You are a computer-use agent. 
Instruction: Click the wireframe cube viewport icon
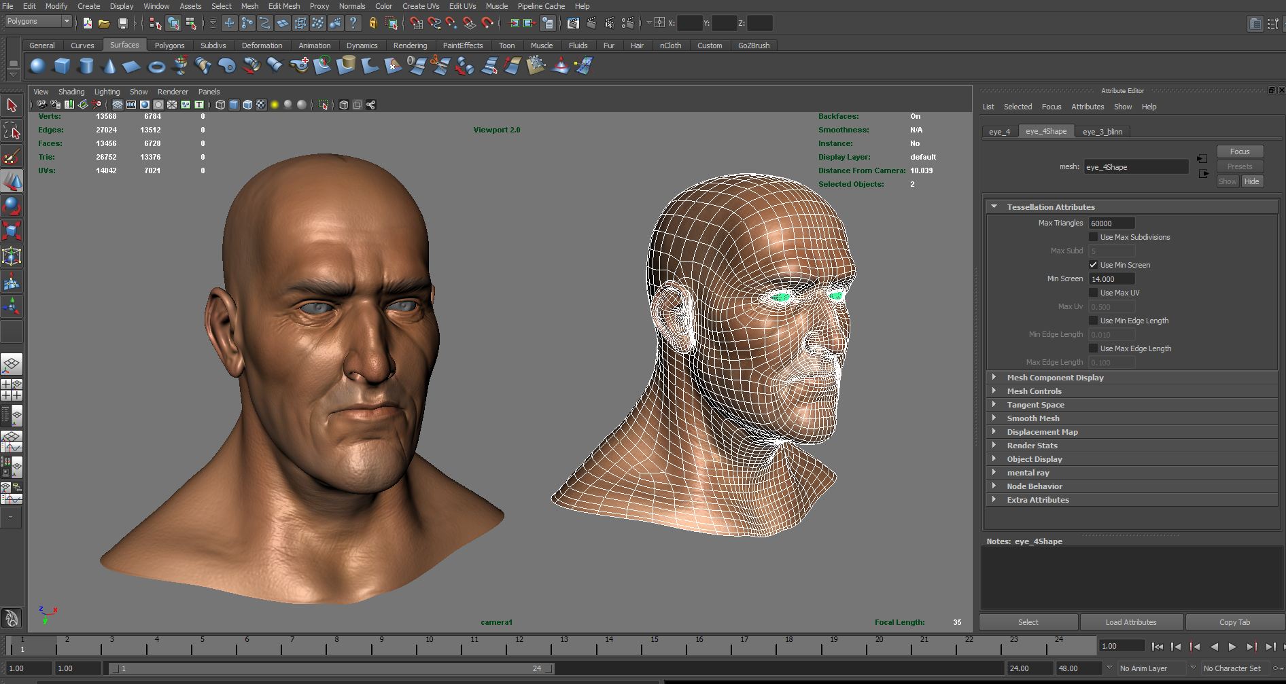point(220,105)
